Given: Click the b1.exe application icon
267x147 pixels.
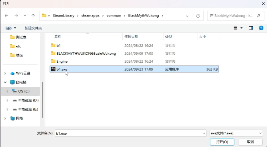Looking at the screenshot, I should (x=53, y=69).
